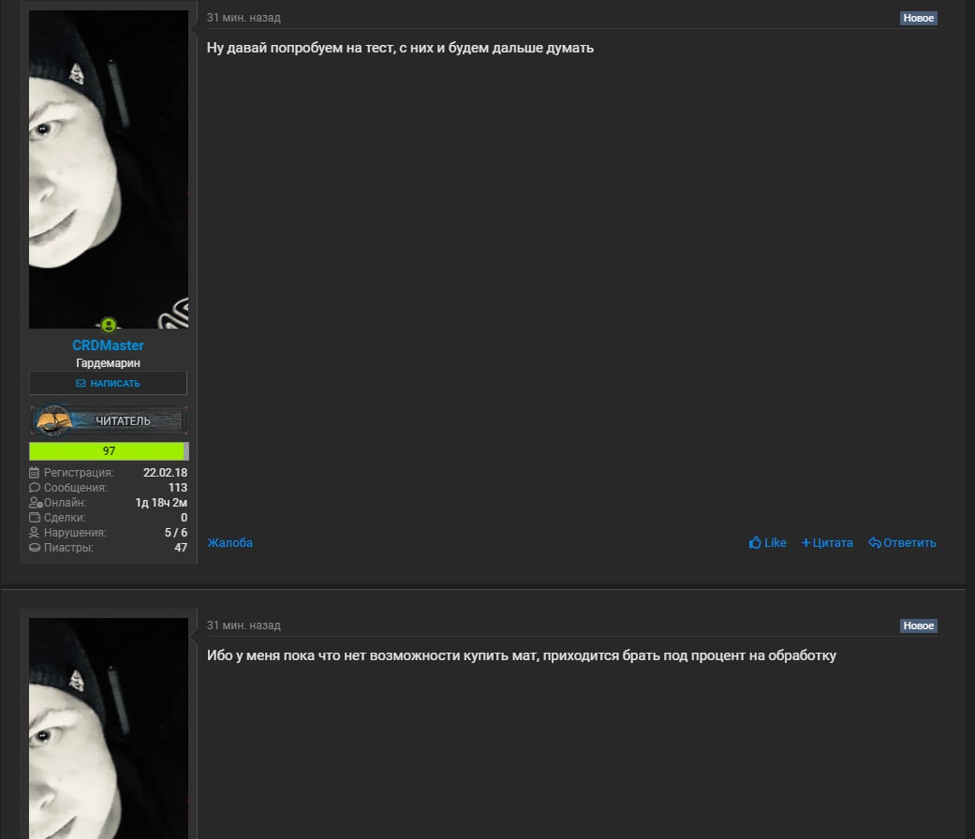Report the first post via Жалоба
The width and height of the screenshot is (975, 839).
[230, 542]
